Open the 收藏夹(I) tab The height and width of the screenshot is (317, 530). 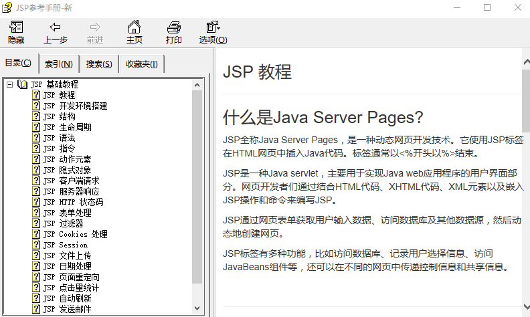tap(141, 64)
